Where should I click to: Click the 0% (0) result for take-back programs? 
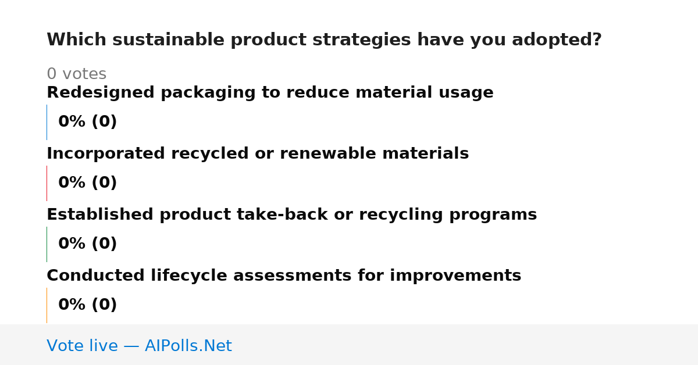click(87, 244)
